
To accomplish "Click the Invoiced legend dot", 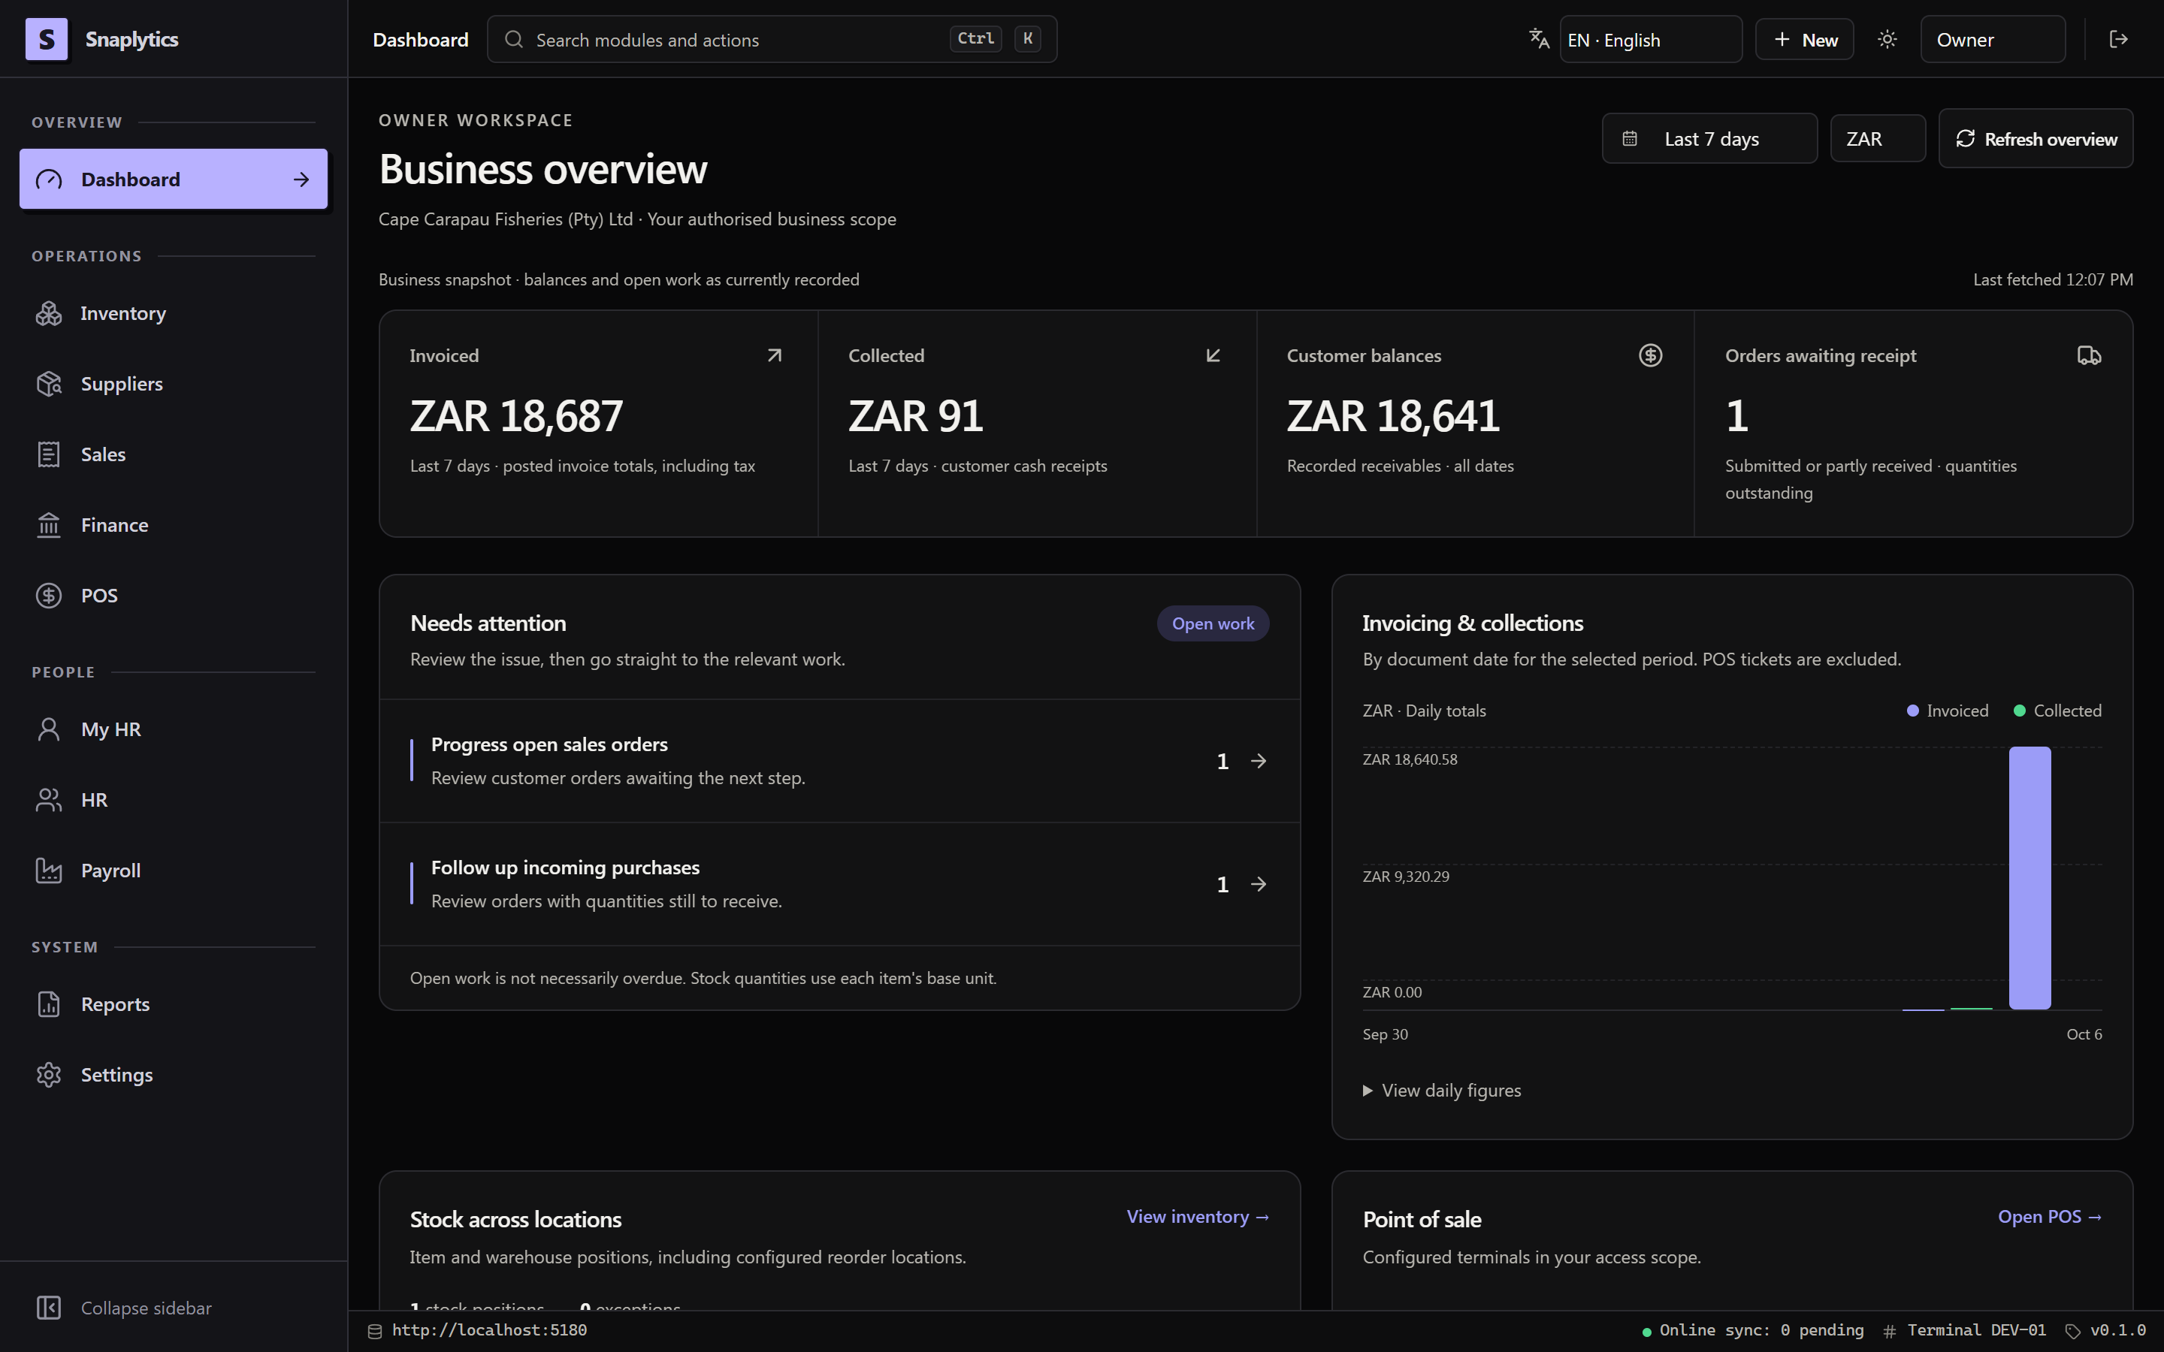I will 1913,711.
